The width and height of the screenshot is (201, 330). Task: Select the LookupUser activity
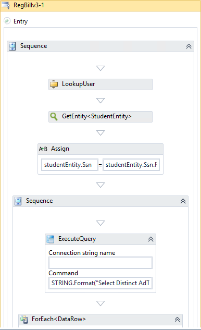(x=100, y=84)
